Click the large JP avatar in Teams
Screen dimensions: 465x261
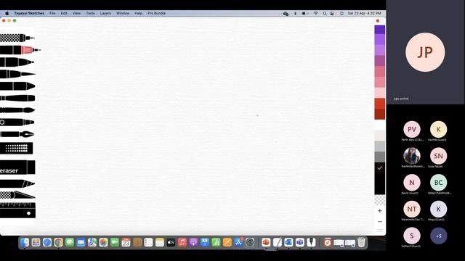pos(425,52)
